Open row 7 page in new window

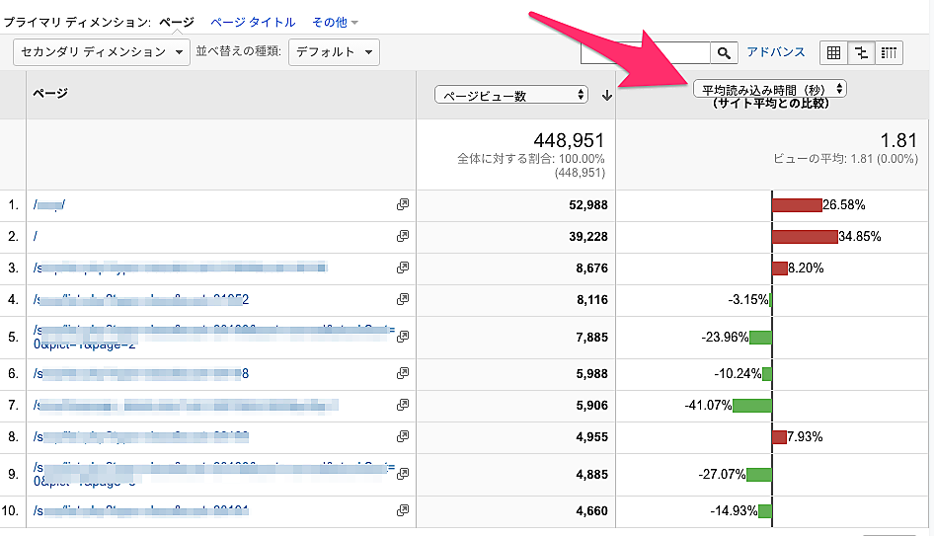click(x=402, y=405)
